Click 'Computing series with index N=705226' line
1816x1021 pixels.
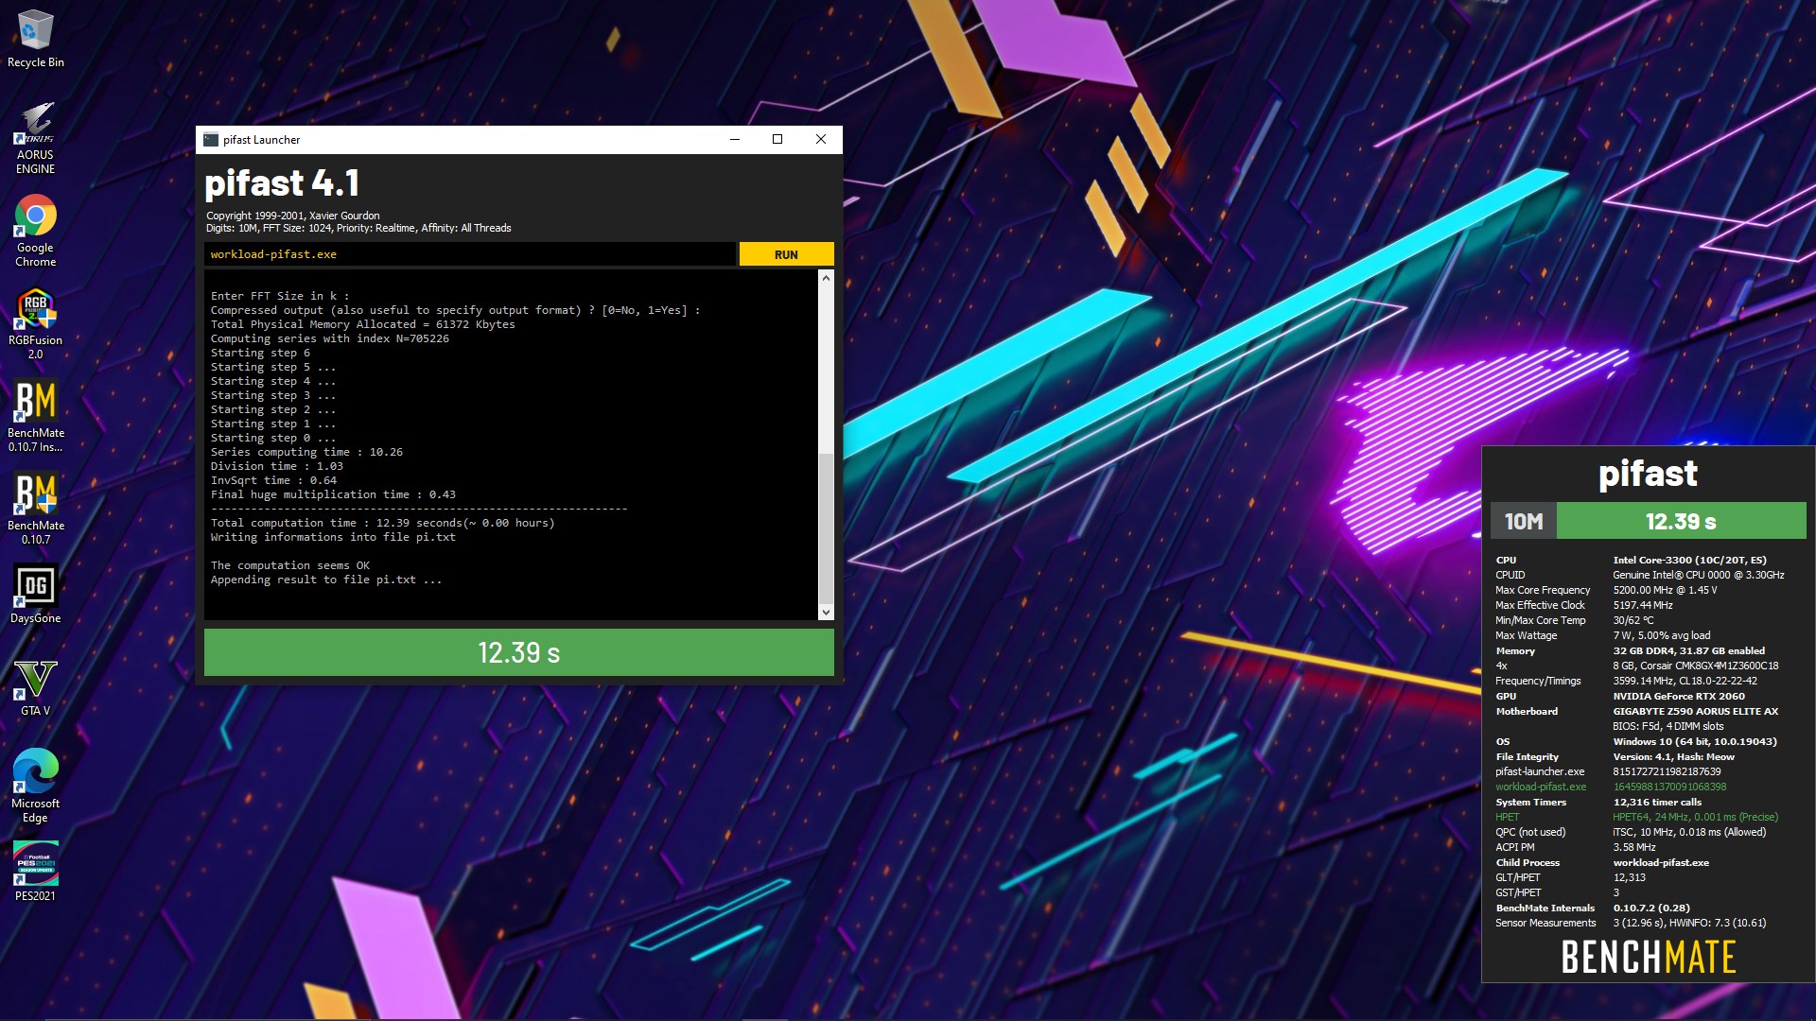(x=329, y=338)
